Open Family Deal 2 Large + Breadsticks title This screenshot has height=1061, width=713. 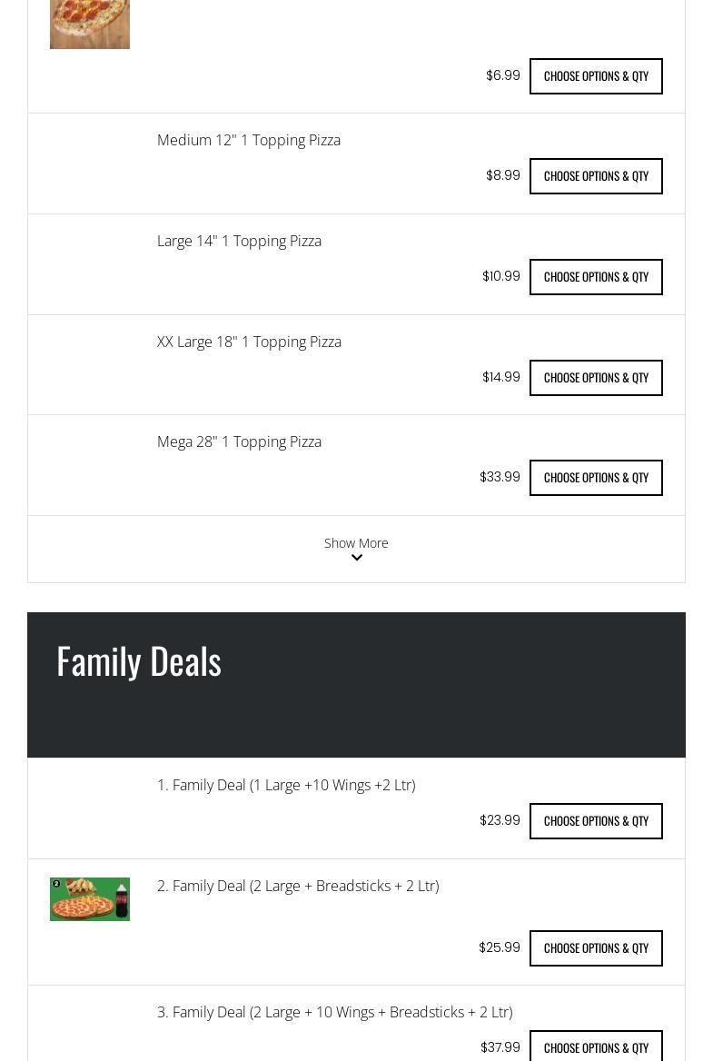coord(298,886)
